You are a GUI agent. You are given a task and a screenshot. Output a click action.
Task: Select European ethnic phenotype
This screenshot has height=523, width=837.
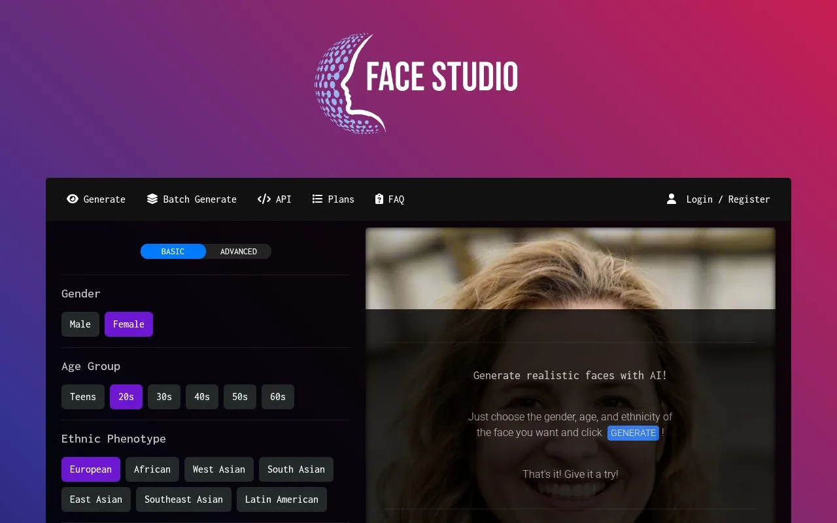pyautogui.click(x=91, y=469)
